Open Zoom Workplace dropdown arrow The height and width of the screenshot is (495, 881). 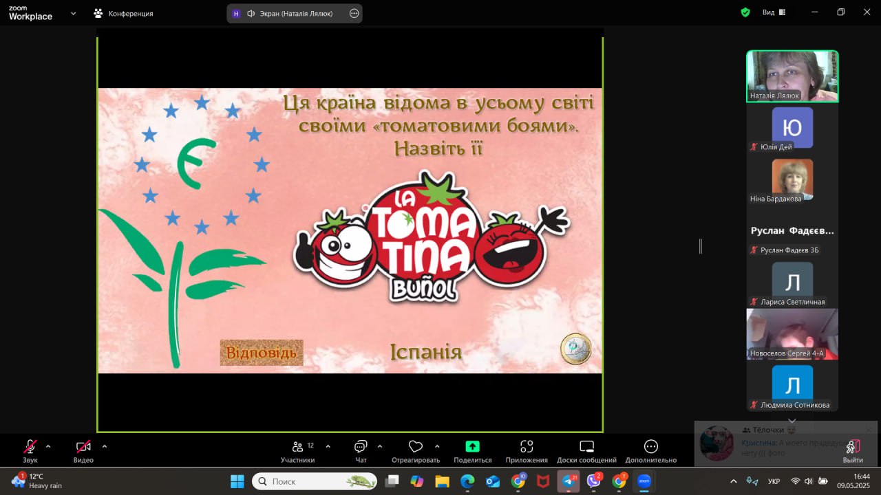[x=74, y=13]
